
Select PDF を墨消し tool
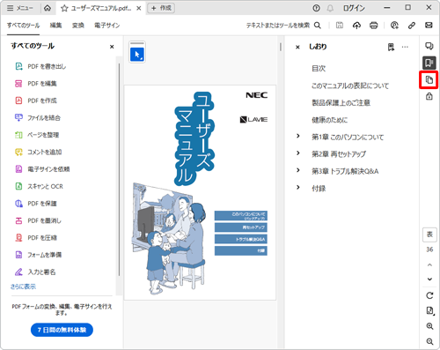(38, 220)
